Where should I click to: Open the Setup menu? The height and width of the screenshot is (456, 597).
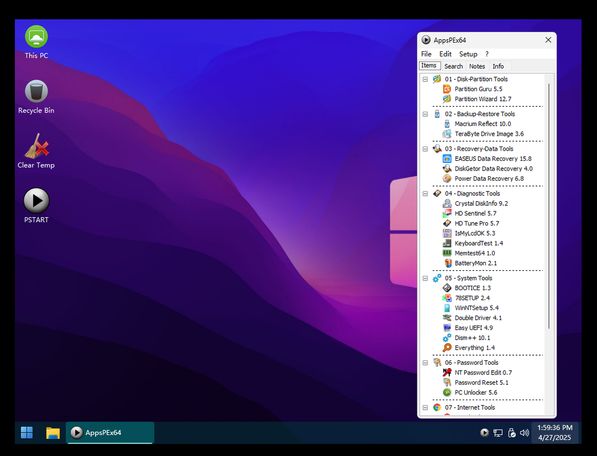pyautogui.click(x=468, y=54)
